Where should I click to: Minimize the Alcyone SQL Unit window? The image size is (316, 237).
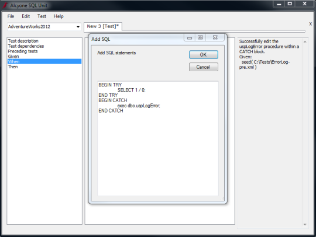pos(279,4)
